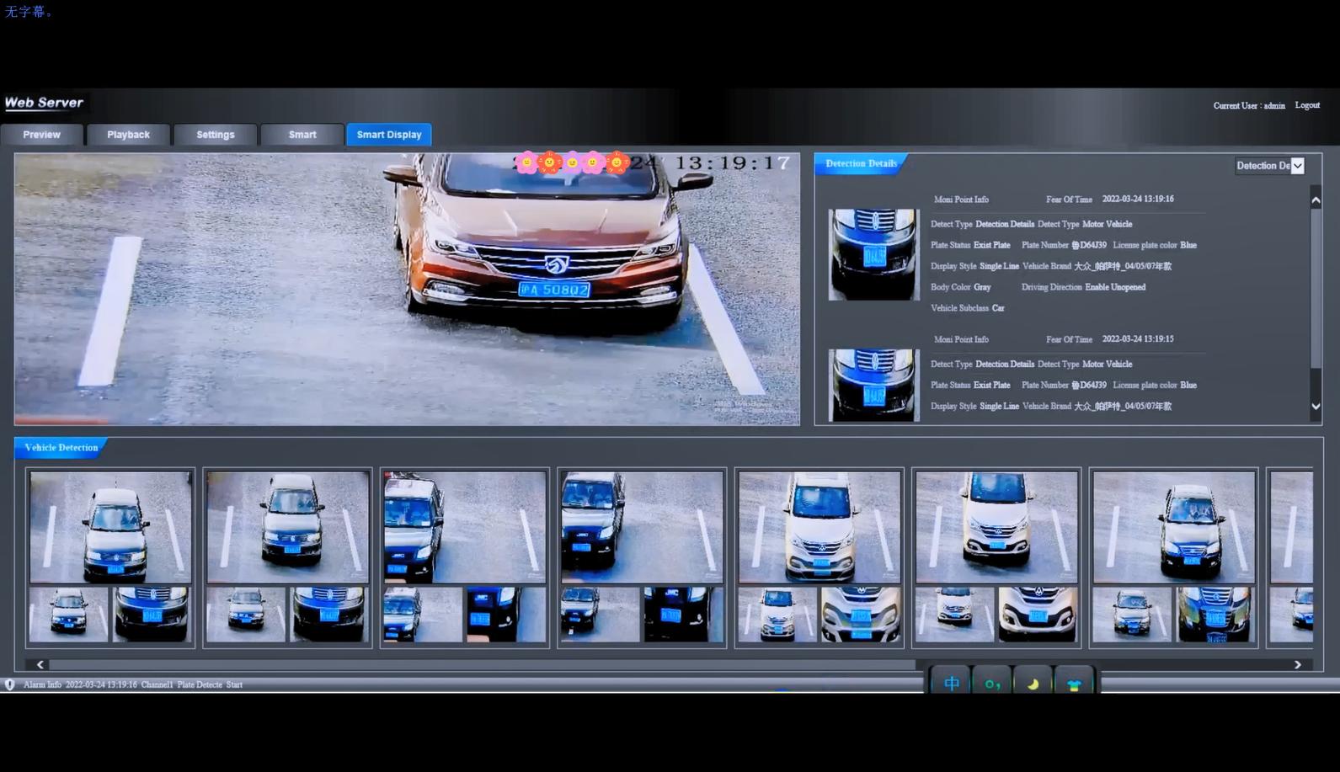Click timestamp 2022-03-24 13:19:16 in details
Image resolution: width=1340 pixels, height=772 pixels.
pyautogui.click(x=1138, y=199)
